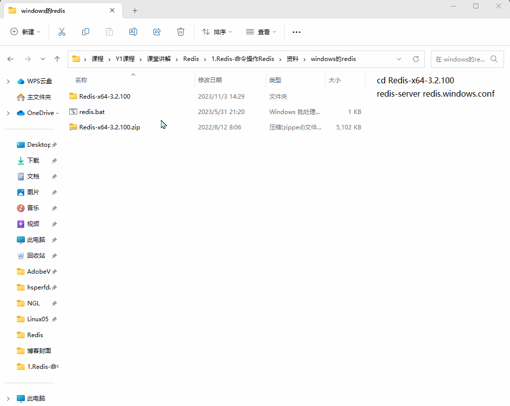Sort by 类型 column header
Screen dimensions: 510x406
(275, 80)
